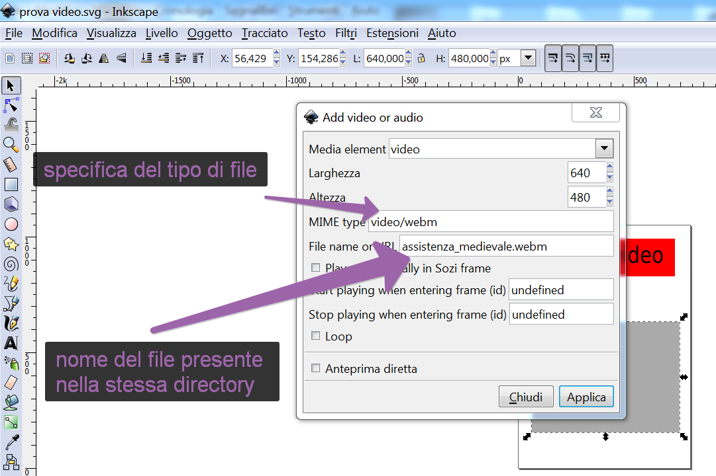Lower selection one step
Image resolution: width=716 pixels, height=476 pixels.
pyautogui.click(x=164, y=58)
